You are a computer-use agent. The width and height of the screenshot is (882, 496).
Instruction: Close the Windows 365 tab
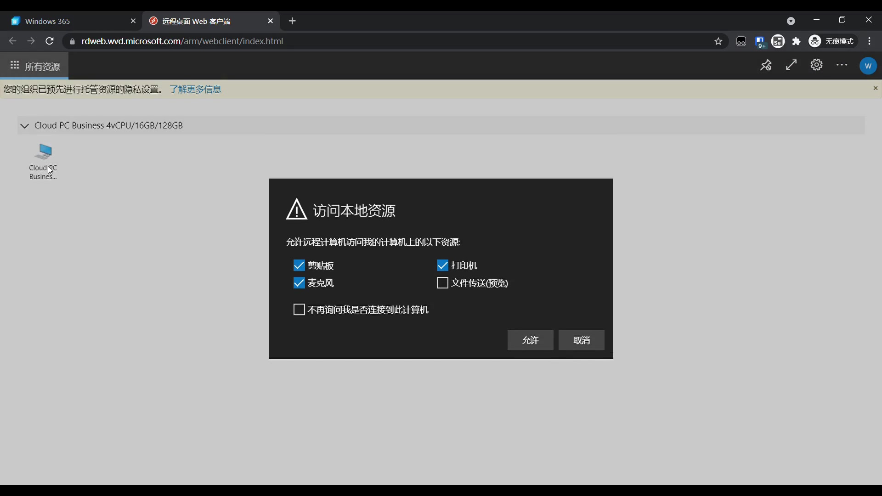(x=133, y=21)
